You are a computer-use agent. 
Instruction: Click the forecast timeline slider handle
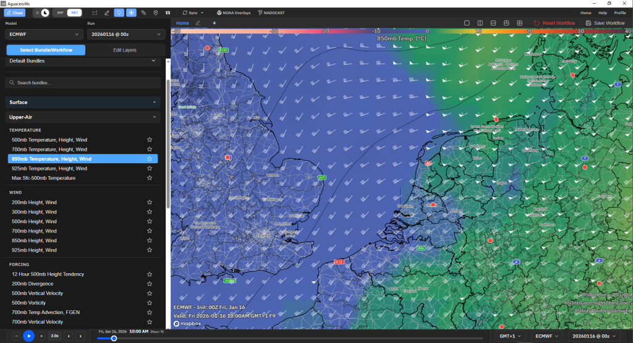pyautogui.click(x=114, y=339)
